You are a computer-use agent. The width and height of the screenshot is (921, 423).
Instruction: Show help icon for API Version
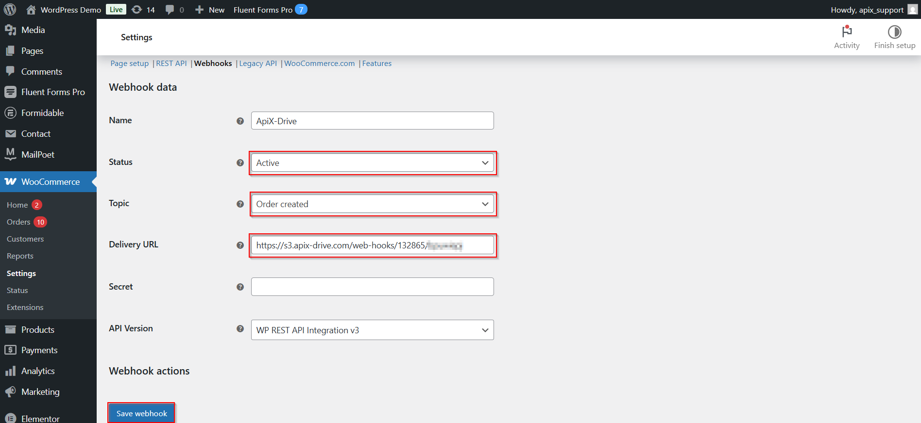240,329
